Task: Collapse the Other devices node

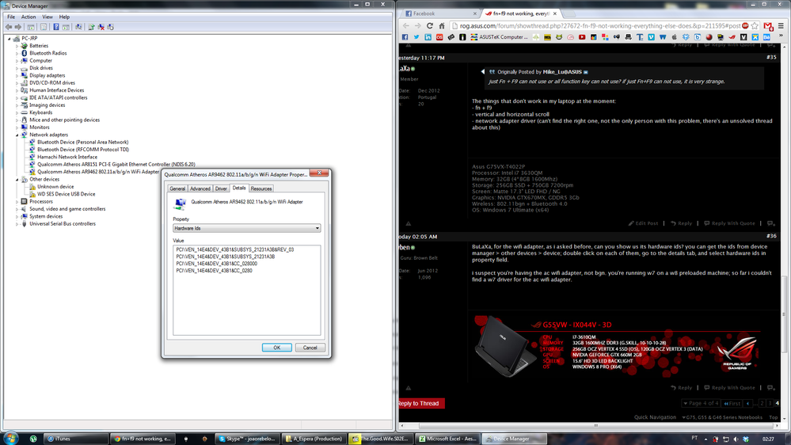Action: tap(17, 179)
